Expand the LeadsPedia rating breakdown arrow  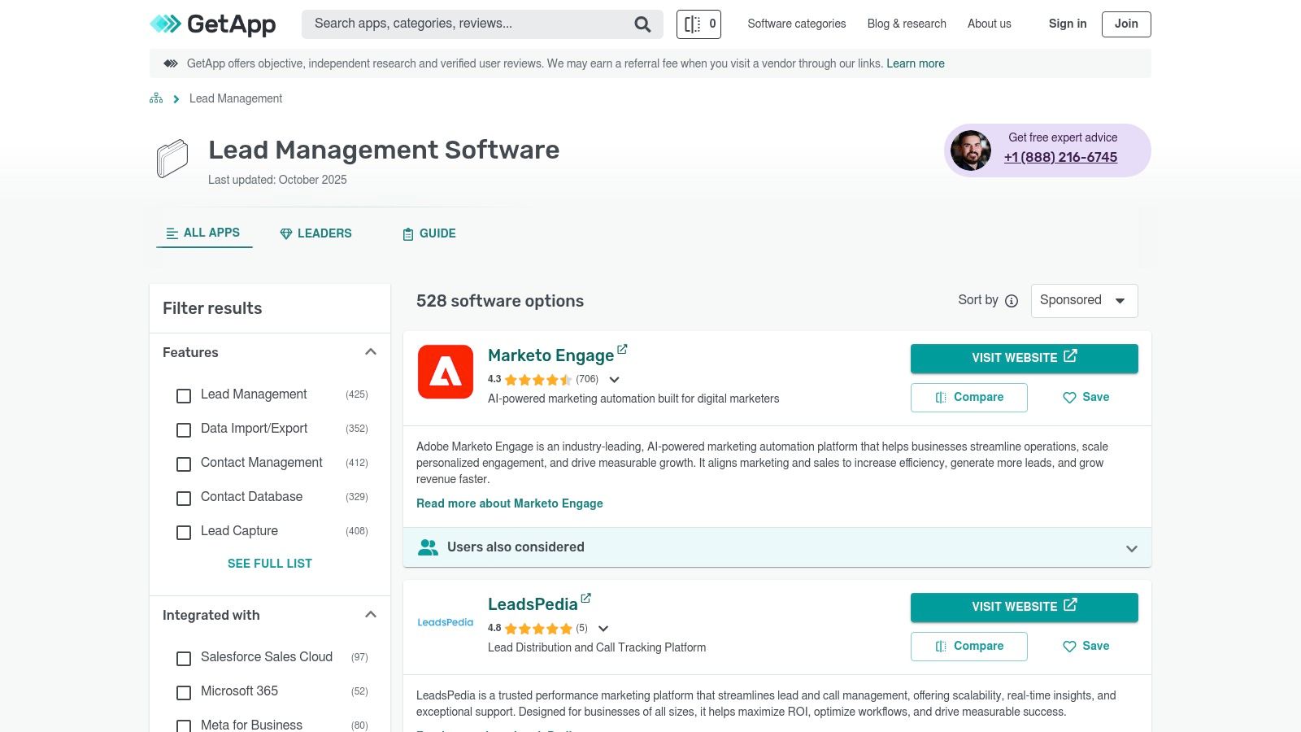[x=603, y=629]
